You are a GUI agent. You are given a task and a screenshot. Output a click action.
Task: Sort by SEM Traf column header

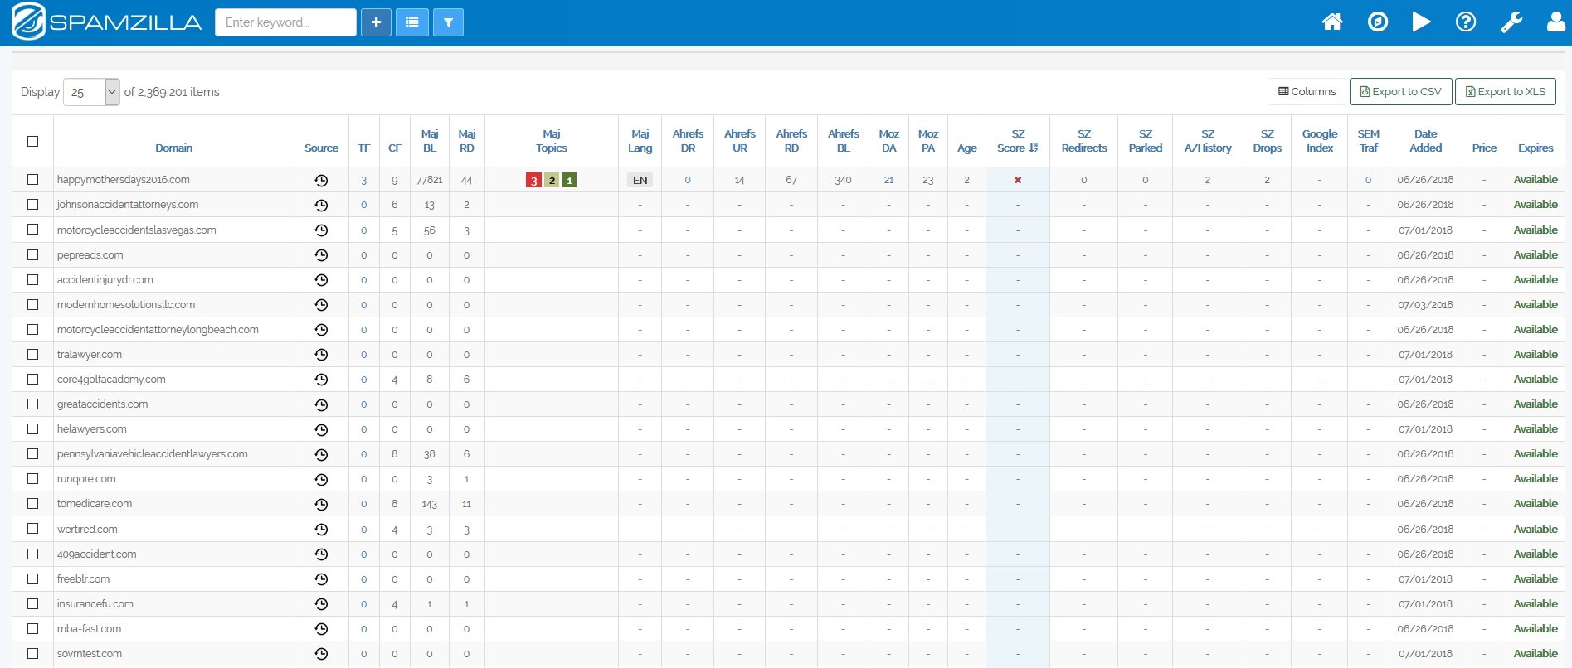coord(1368,141)
